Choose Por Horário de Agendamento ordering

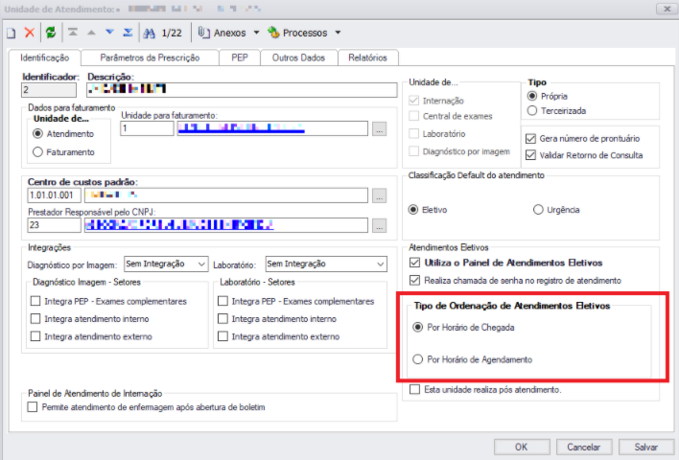pyautogui.click(x=417, y=359)
